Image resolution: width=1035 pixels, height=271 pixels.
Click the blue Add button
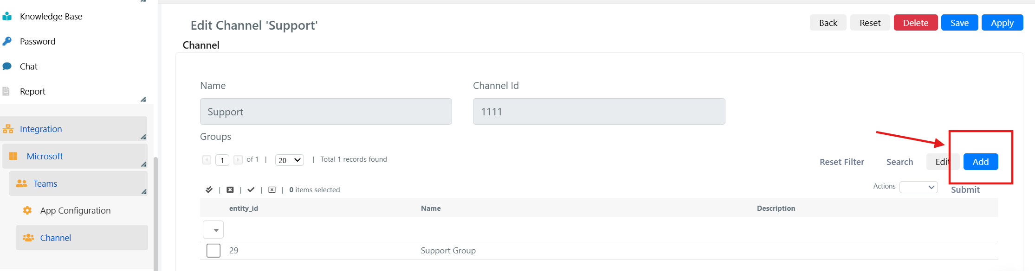point(981,162)
